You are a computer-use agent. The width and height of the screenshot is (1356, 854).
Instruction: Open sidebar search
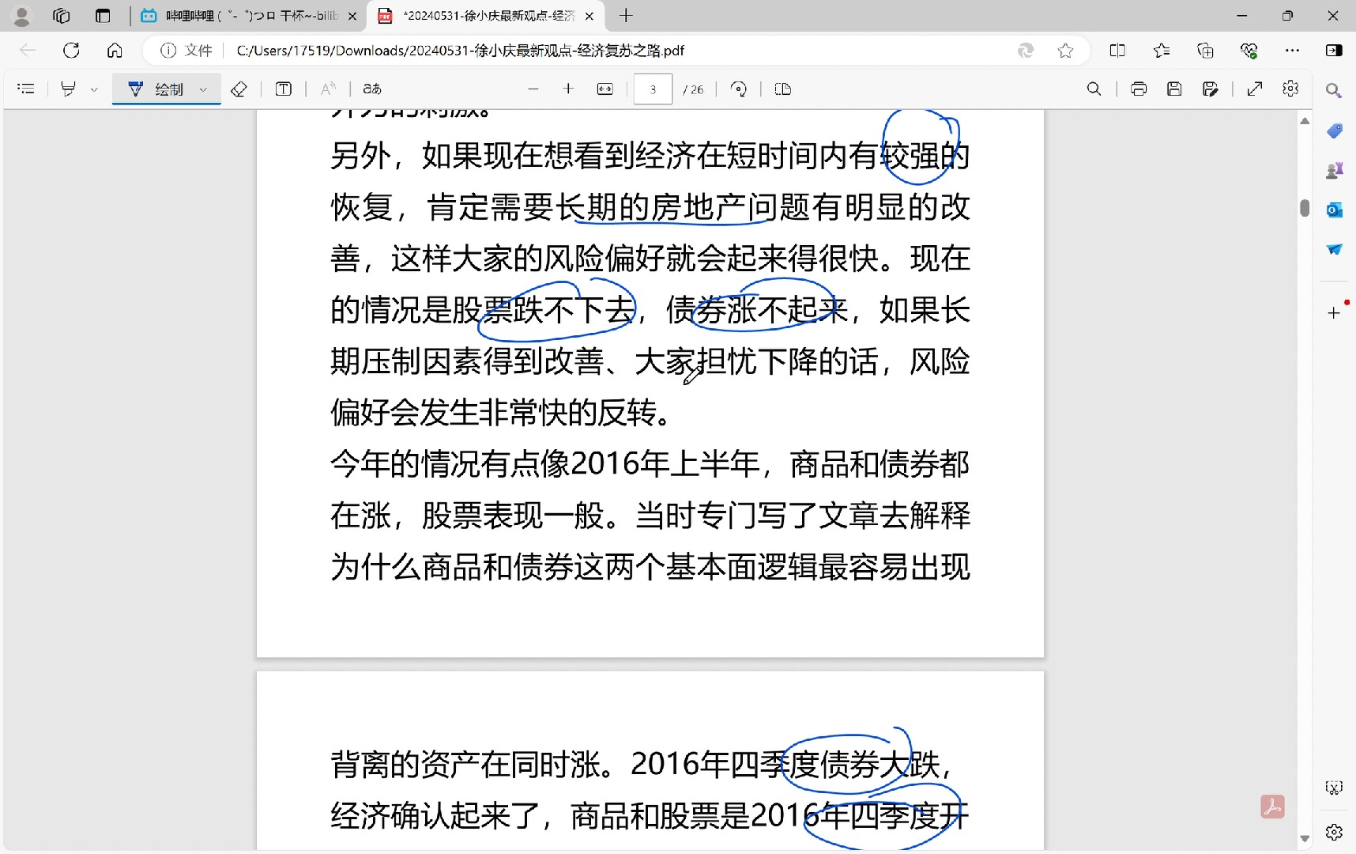tap(1334, 91)
